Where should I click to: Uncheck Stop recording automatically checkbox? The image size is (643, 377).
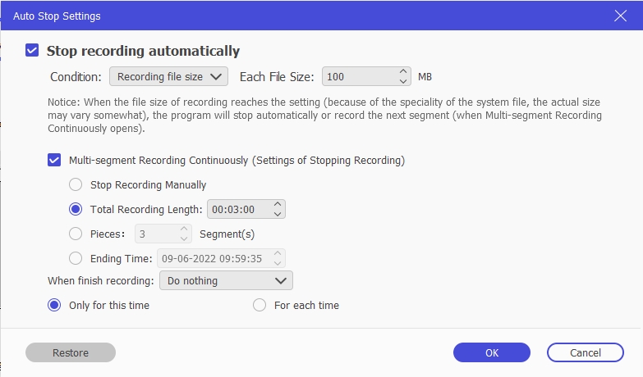[32, 51]
